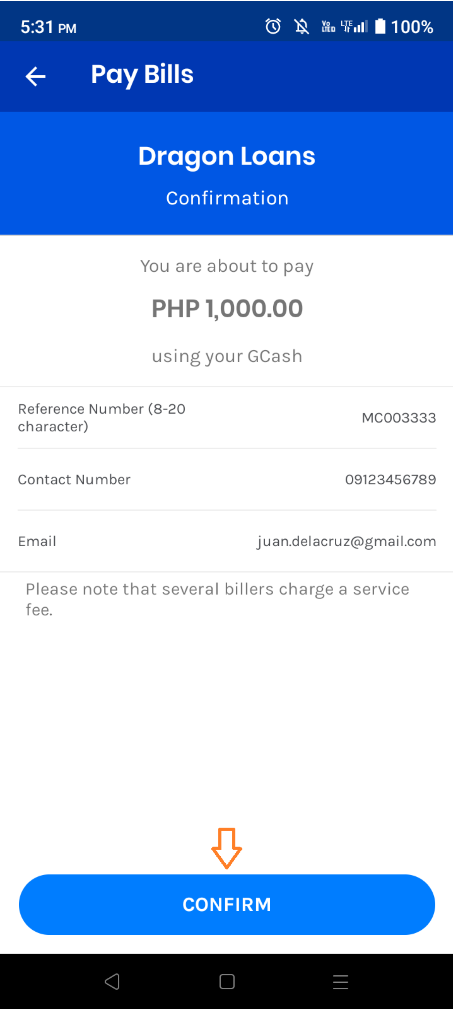Screen dimensions: 453x1009
Task: Tap the Pay Bills title
Action: (x=142, y=75)
